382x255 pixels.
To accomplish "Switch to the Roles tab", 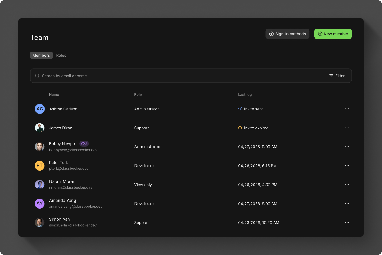I will click(61, 55).
